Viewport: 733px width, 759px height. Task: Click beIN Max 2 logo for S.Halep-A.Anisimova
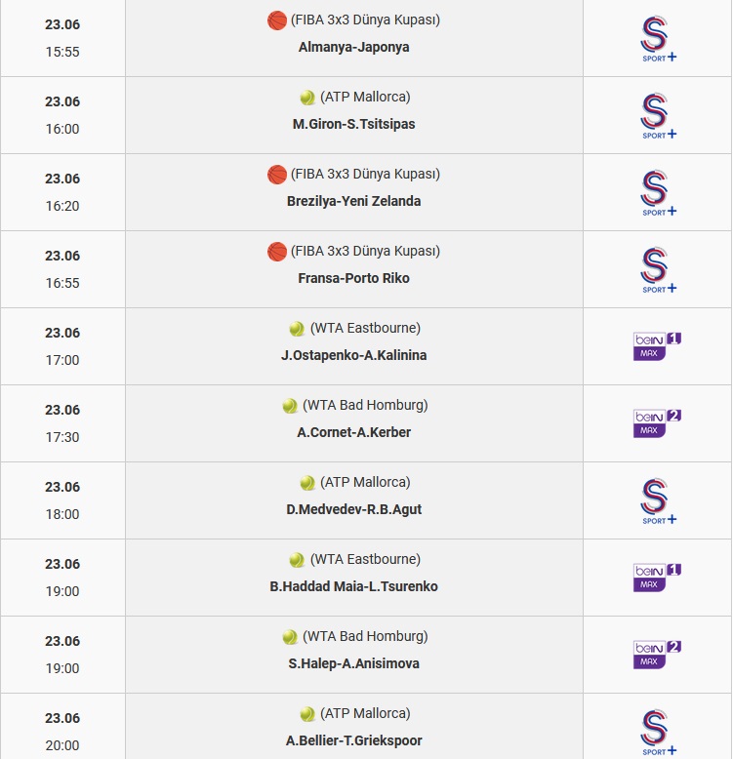coord(657,655)
